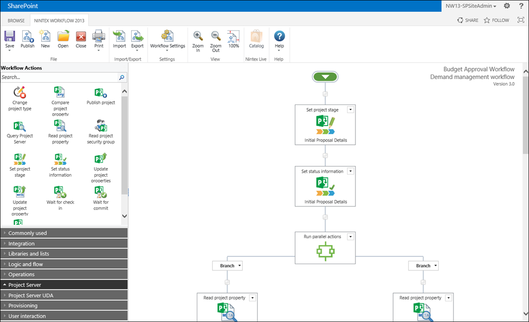
Task: Expand the Libraries and lists category
Action: pyautogui.click(x=64, y=253)
